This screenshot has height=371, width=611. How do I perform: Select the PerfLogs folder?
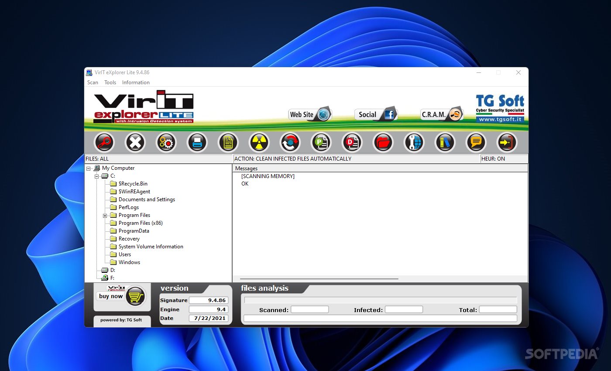point(129,207)
